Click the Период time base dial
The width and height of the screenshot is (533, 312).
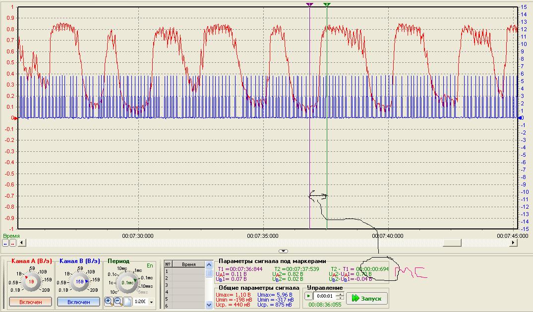tap(128, 282)
